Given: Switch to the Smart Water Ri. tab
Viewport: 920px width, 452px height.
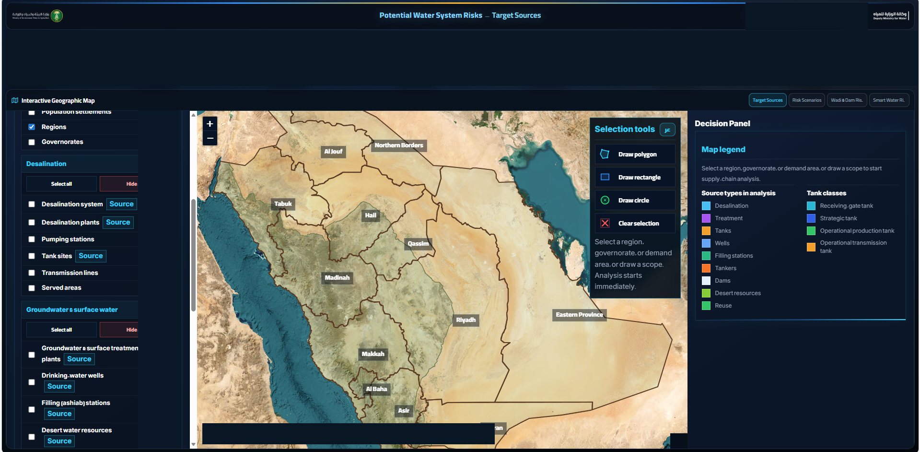Looking at the screenshot, I should coord(889,100).
